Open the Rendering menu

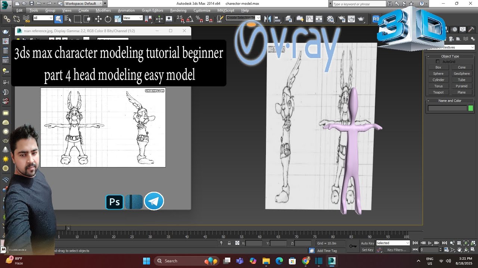pyautogui.click(x=178, y=10)
